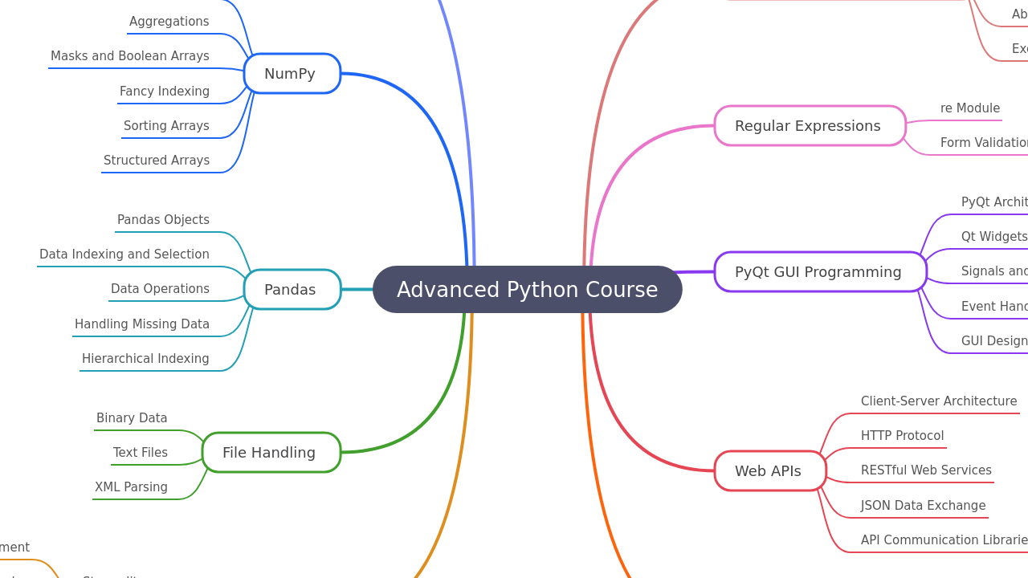Select the central Advanced Python Course node
1028x578 pixels.
click(528, 290)
